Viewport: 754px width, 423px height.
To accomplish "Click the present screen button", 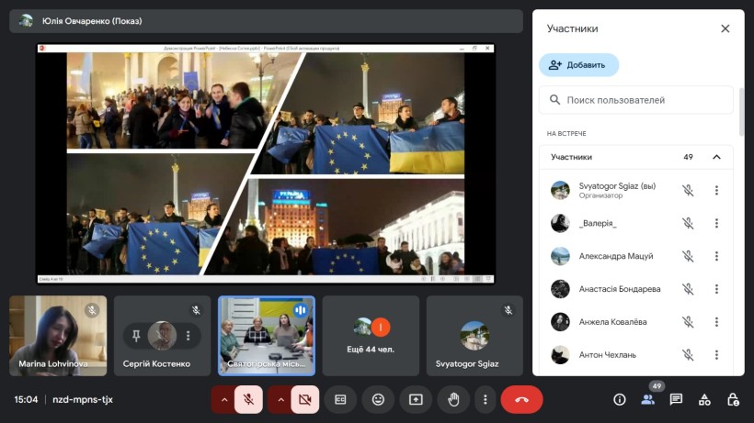I will pyautogui.click(x=416, y=399).
